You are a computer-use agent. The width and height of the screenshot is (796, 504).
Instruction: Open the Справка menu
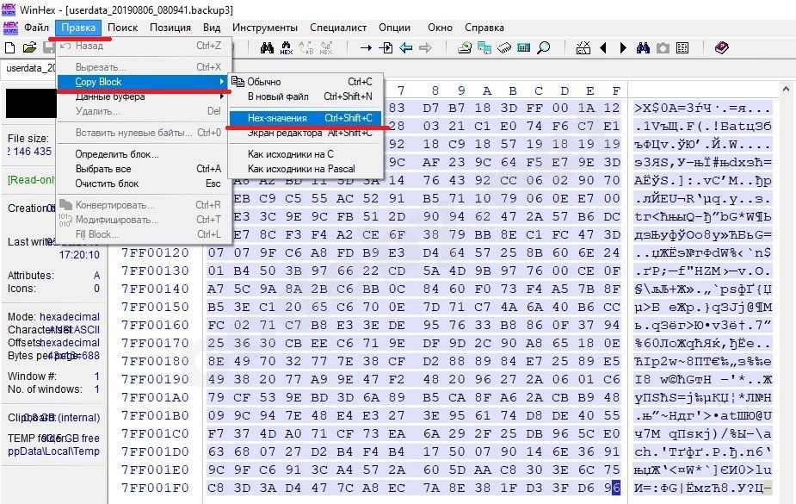coord(484,28)
